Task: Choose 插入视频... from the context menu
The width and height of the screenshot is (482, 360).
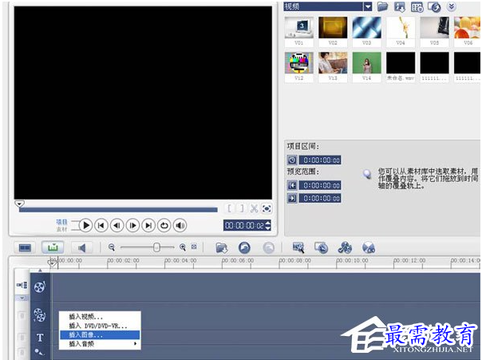Action: (x=85, y=317)
